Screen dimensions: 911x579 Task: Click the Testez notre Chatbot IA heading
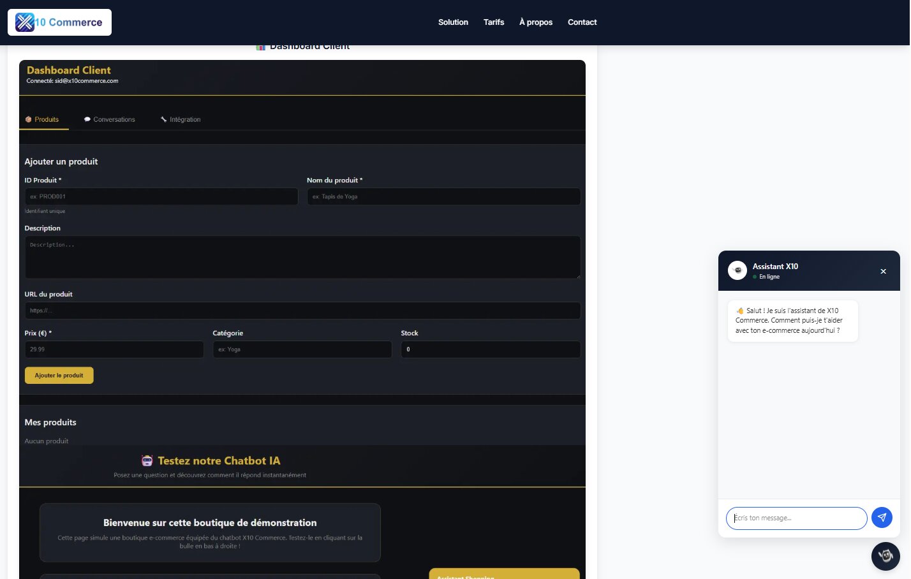pyautogui.click(x=219, y=461)
